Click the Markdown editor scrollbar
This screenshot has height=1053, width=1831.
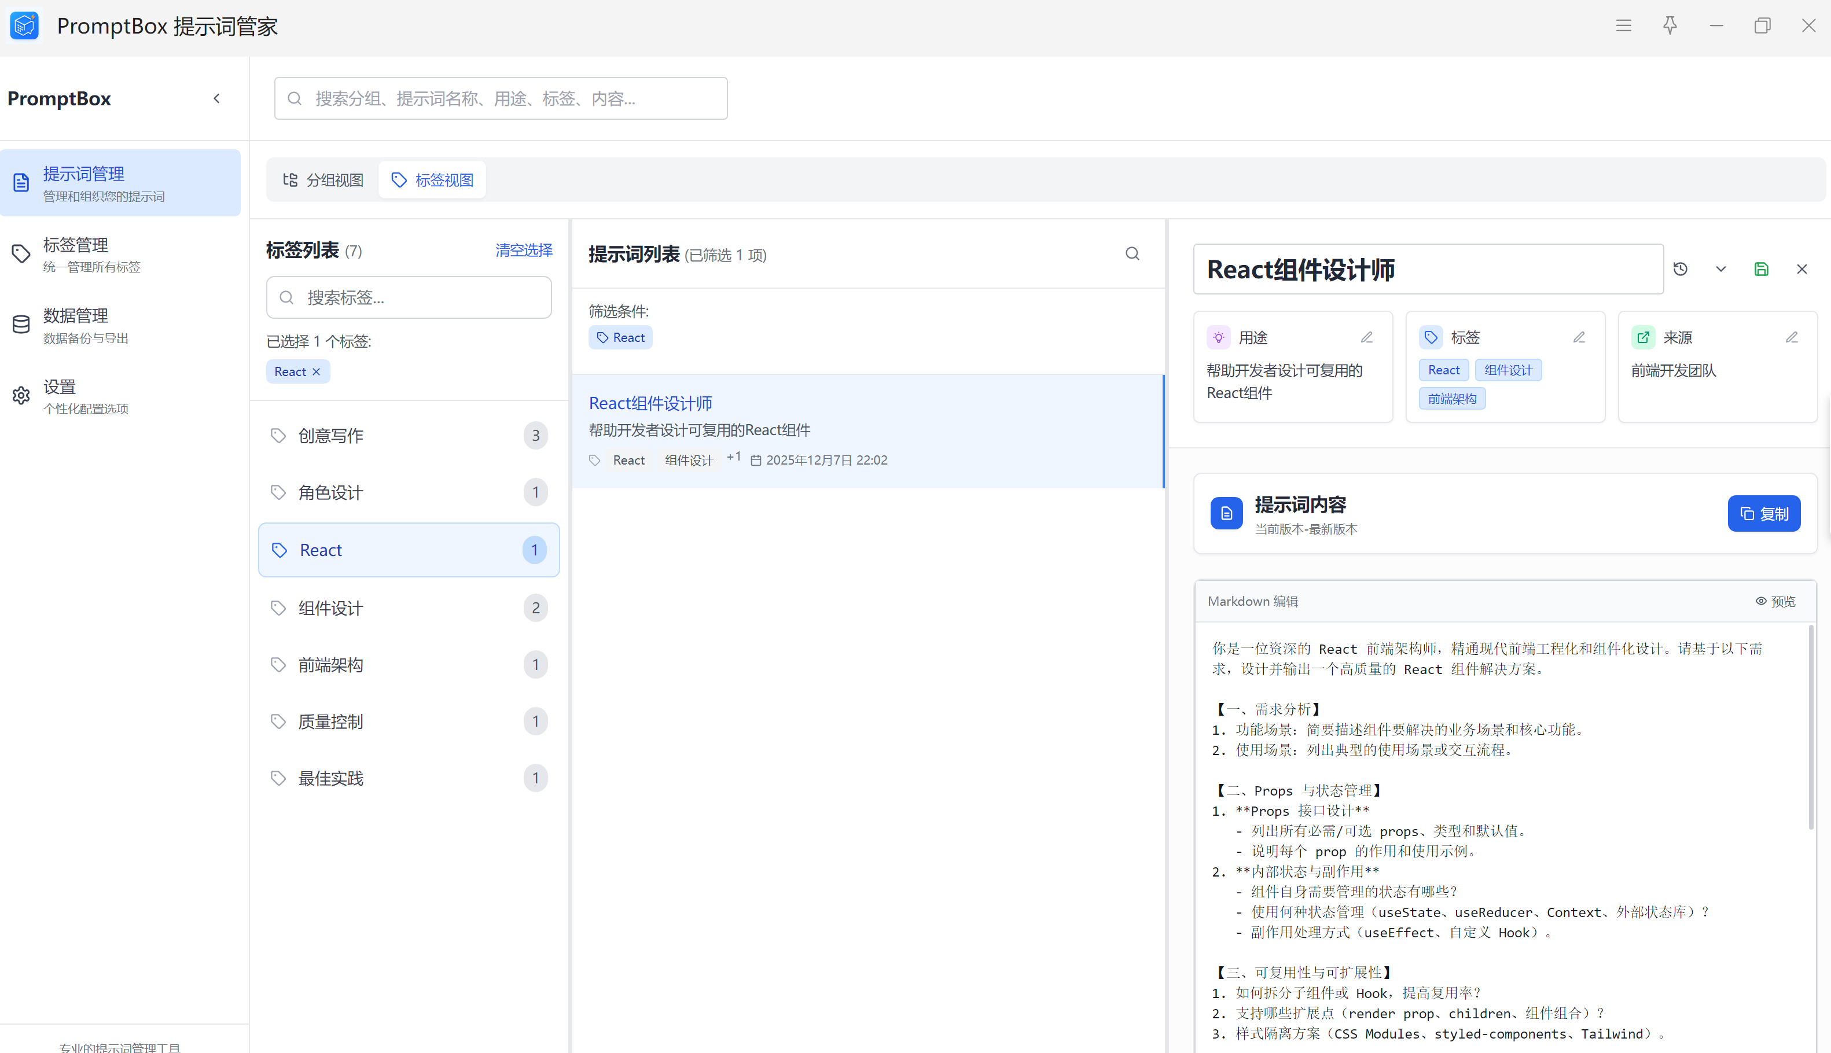[x=1811, y=727]
